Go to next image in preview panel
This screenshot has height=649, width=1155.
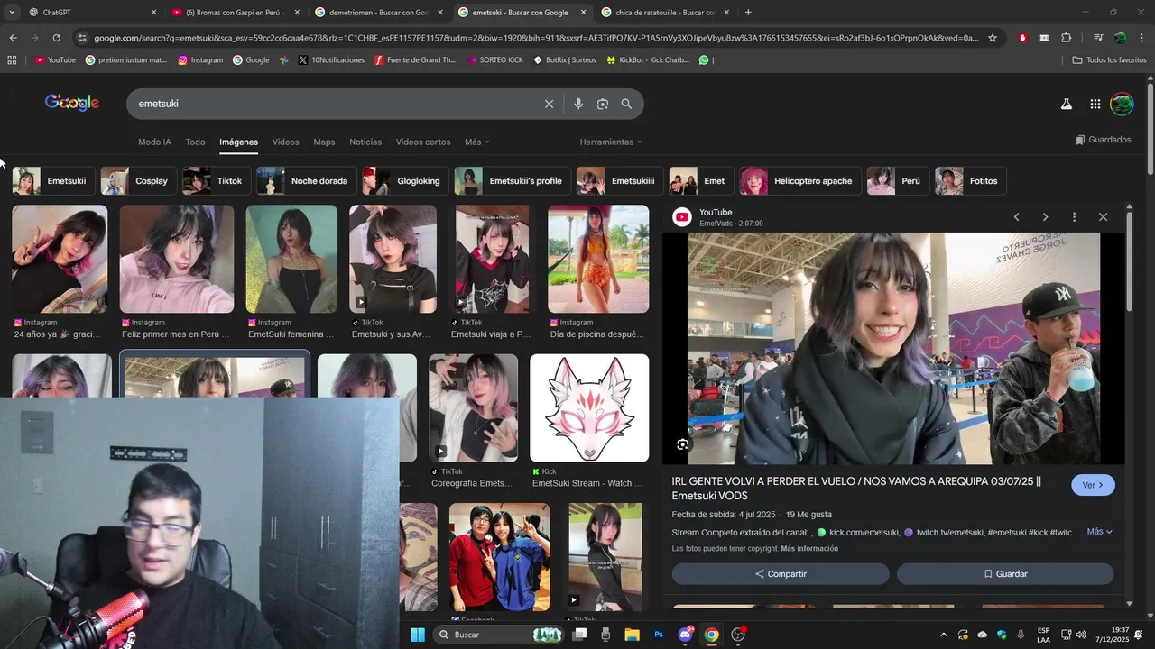[x=1045, y=217]
